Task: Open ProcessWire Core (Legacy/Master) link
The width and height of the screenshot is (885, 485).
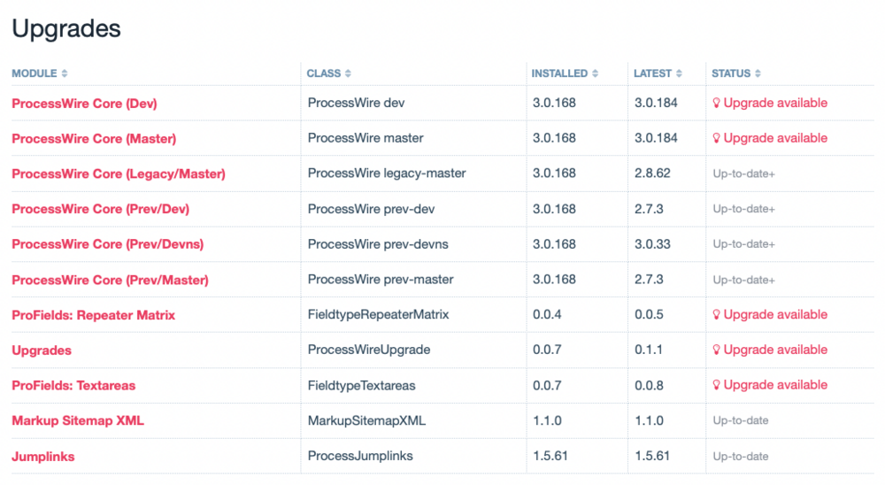Action: click(119, 173)
